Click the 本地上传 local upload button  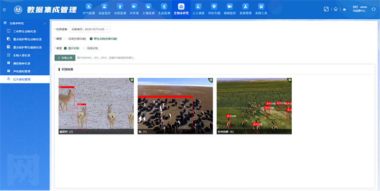tap(65, 58)
